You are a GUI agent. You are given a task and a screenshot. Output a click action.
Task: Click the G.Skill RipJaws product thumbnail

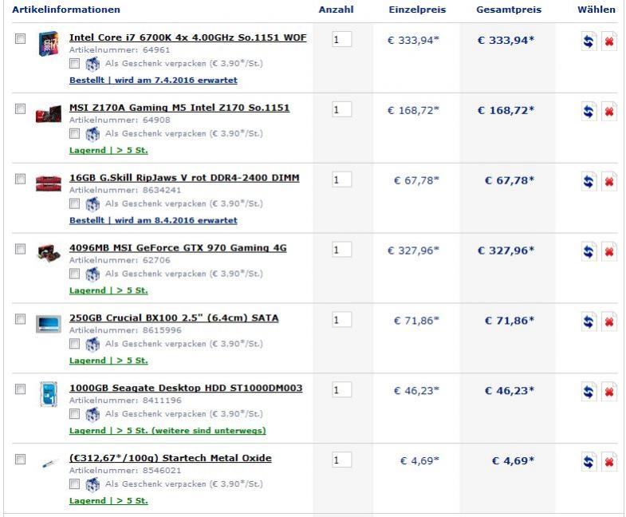coord(49,184)
